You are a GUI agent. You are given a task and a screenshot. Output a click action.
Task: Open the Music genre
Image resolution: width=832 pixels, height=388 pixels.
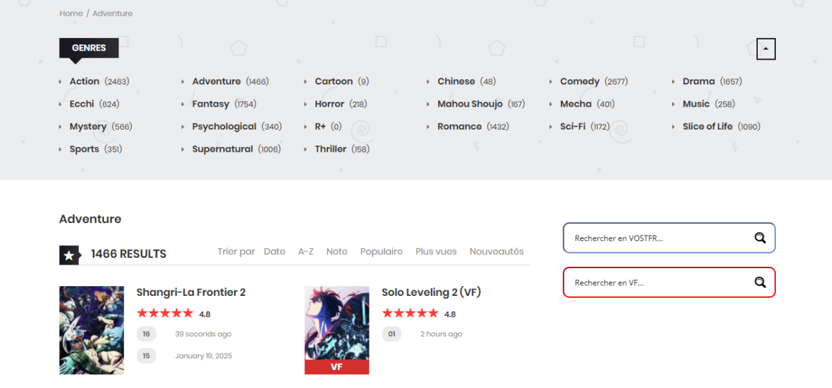click(696, 104)
